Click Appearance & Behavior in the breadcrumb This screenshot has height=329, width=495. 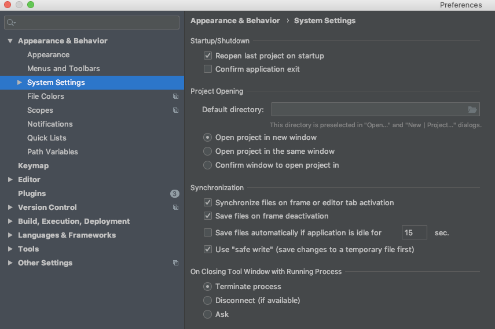pos(235,21)
